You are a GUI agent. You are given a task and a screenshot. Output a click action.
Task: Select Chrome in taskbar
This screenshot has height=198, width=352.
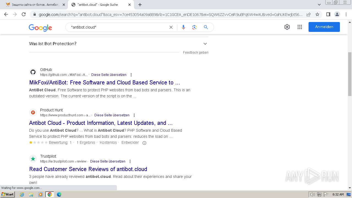pos(50,194)
